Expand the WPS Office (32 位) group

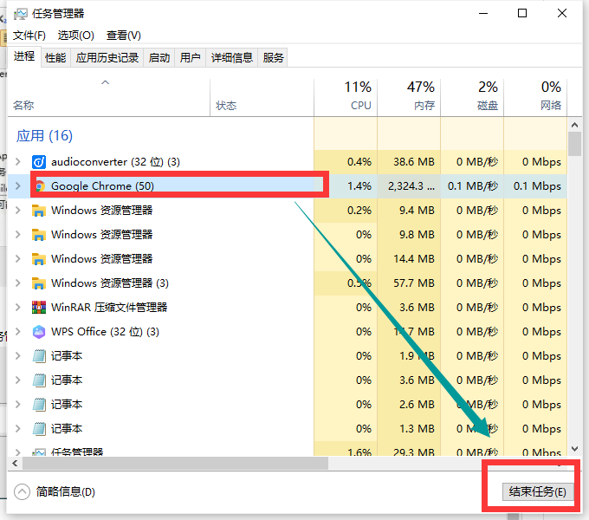(18, 332)
